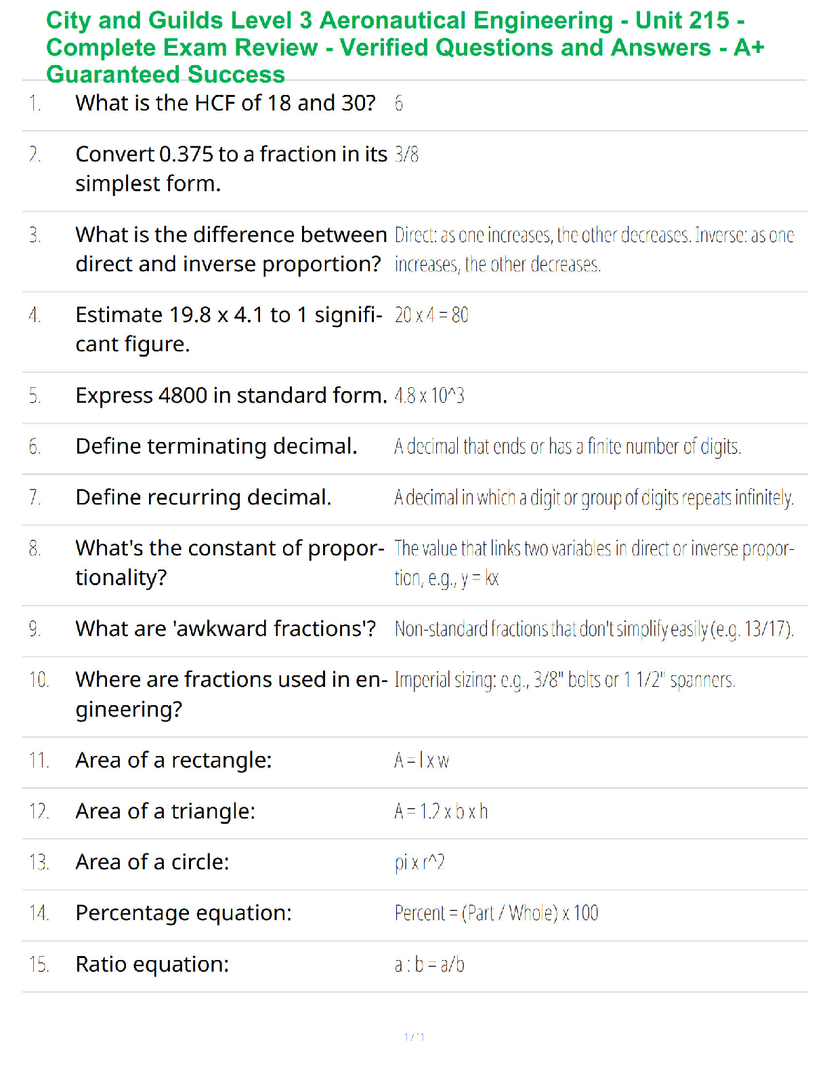Screen dimensions: 829x1074
Task: Select 'Define terminating decimal' question
Action: point(216,446)
